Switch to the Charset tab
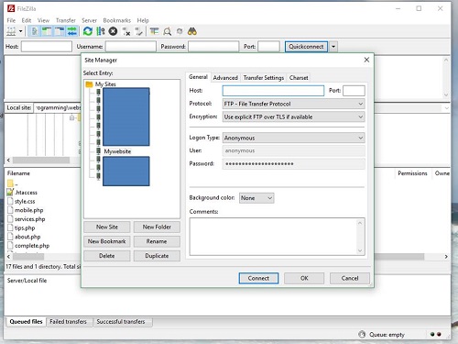This screenshot has height=344, width=458. 299,78
